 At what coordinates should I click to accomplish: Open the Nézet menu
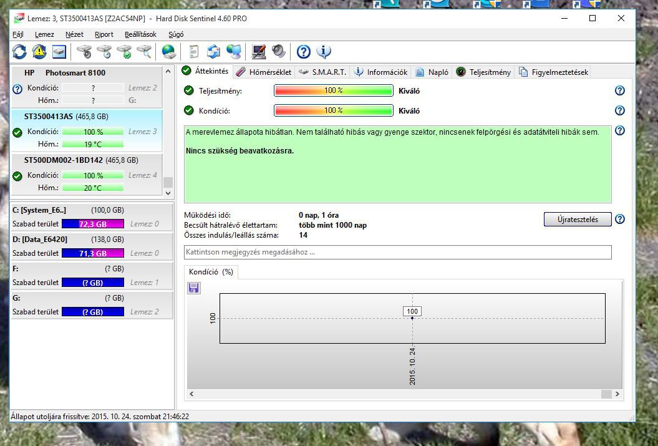click(x=74, y=34)
